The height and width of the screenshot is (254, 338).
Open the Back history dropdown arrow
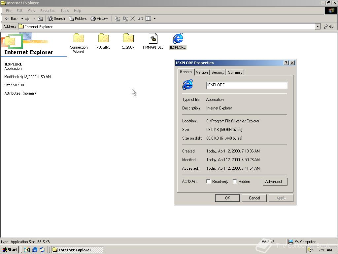point(22,19)
